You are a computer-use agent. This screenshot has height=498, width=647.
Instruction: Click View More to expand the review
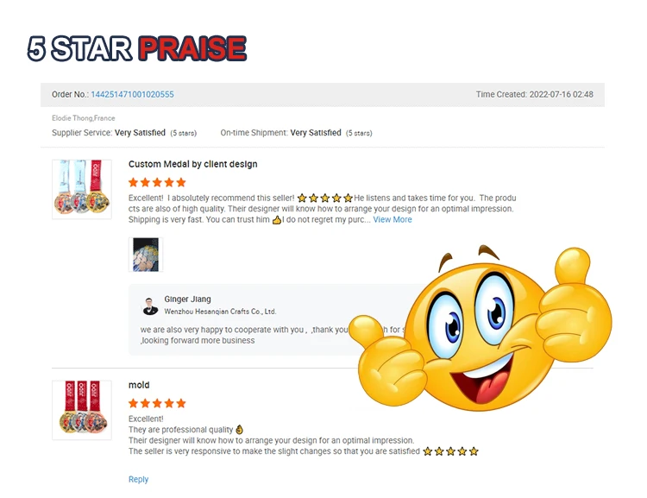(393, 220)
